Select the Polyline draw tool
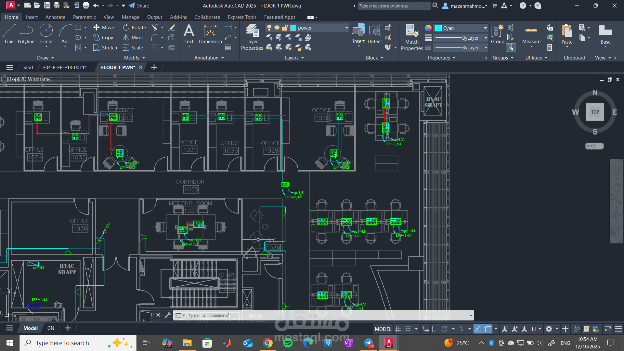The image size is (624, 351). pyautogui.click(x=26, y=34)
